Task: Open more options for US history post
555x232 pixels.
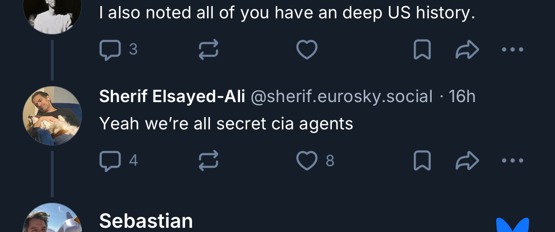Action: pyautogui.click(x=513, y=50)
